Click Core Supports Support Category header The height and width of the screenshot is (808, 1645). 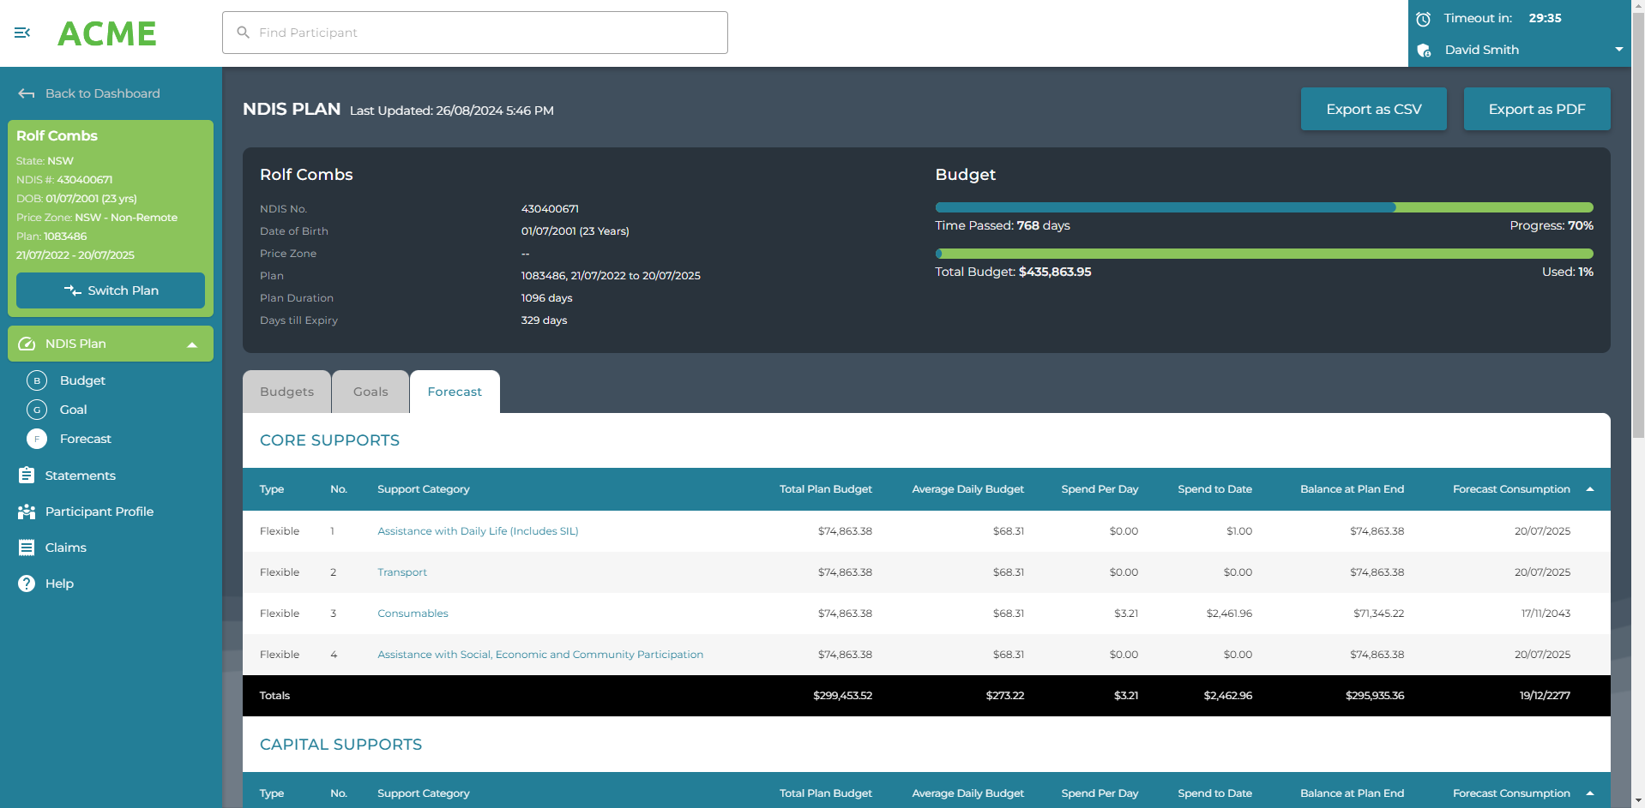pyautogui.click(x=424, y=489)
